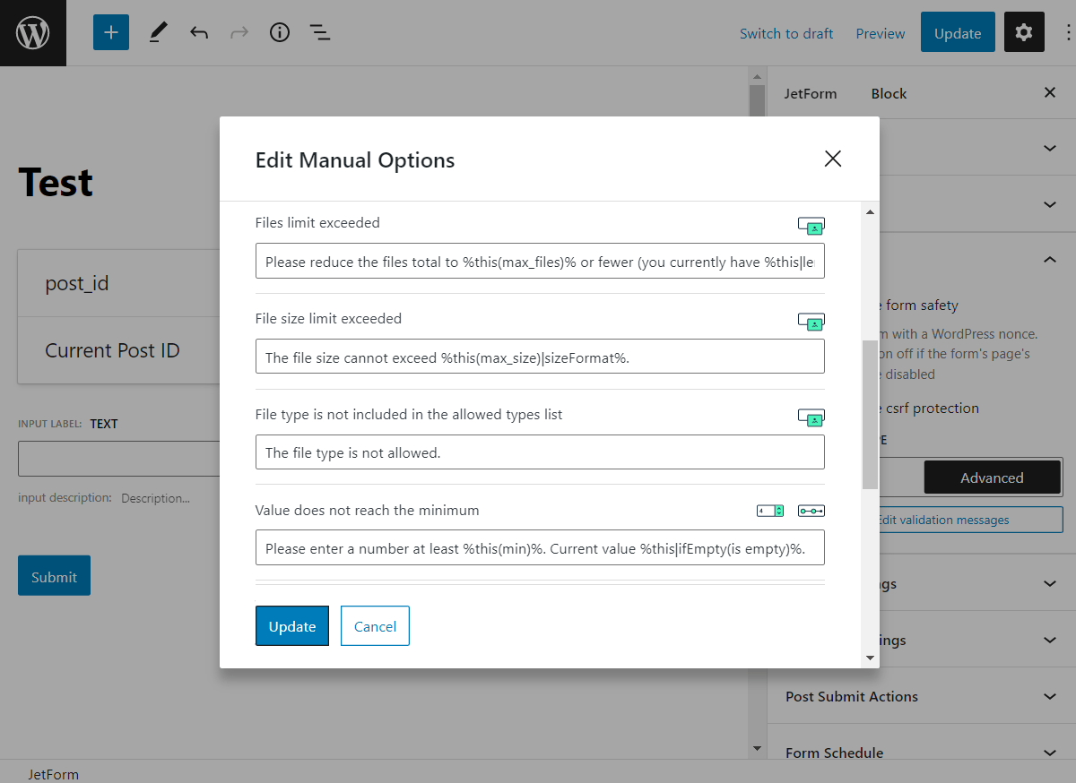Insert macro into the file type error message
The image size is (1076, 783).
click(x=811, y=417)
